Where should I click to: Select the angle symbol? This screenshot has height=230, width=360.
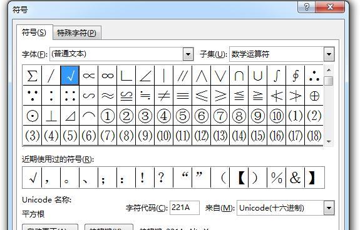tap(145, 76)
